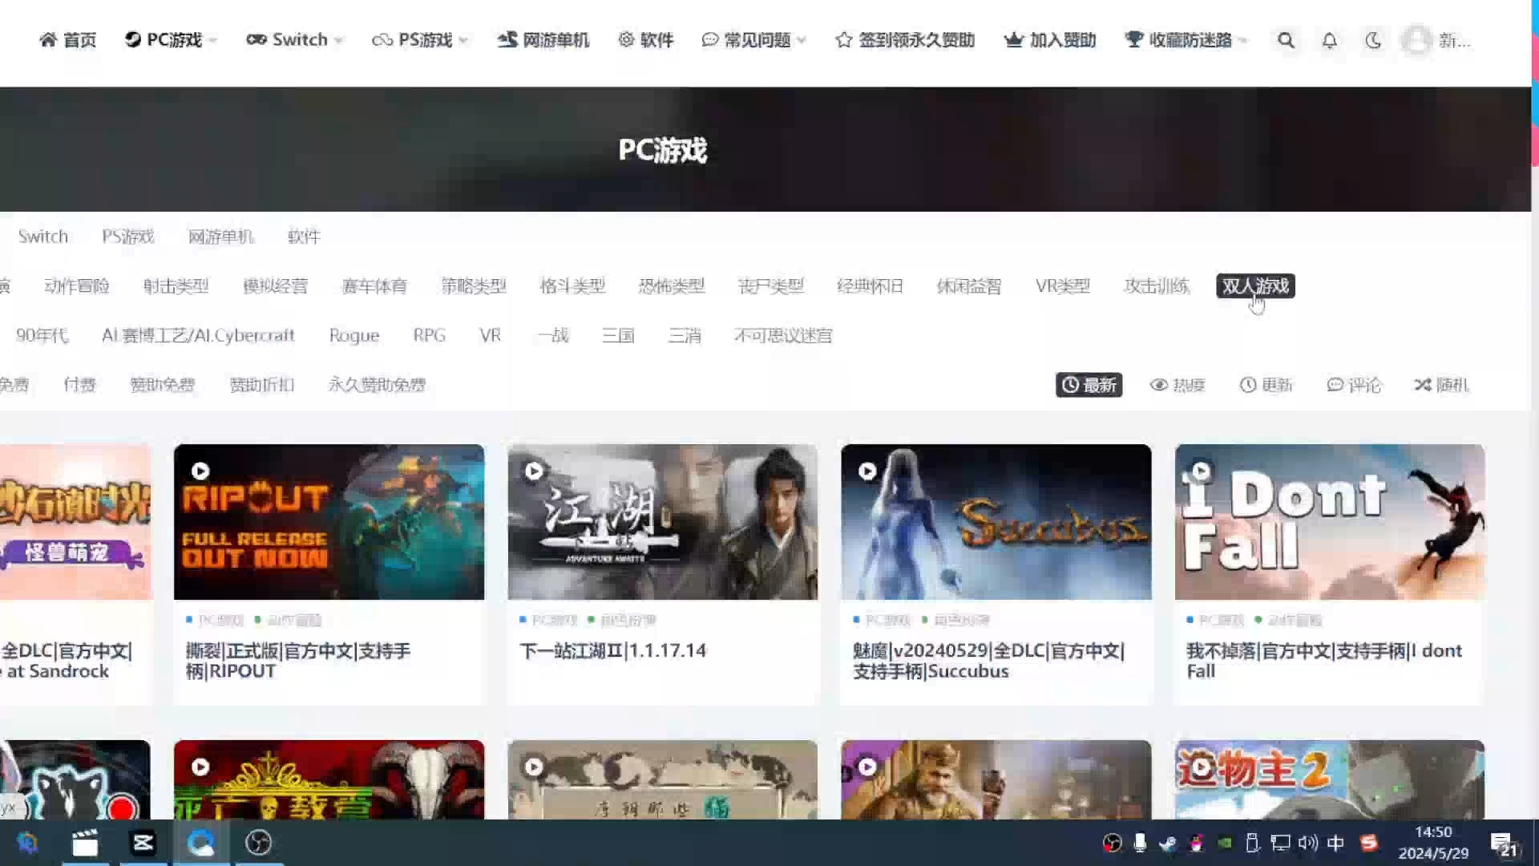The image size is (1539, 866).
Task: Filter by 攻击训练 genre
Action: [x=1157, y=286]
